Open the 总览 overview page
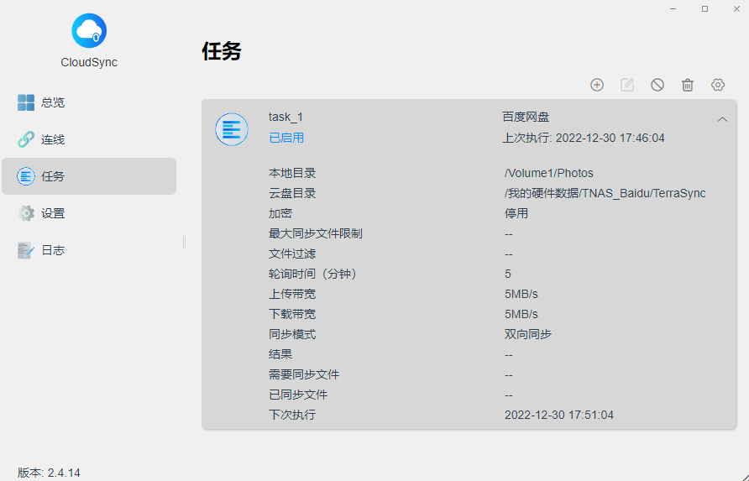Image resolution: width=749 pixels, height=481 pixels. (x=52, y=102)
